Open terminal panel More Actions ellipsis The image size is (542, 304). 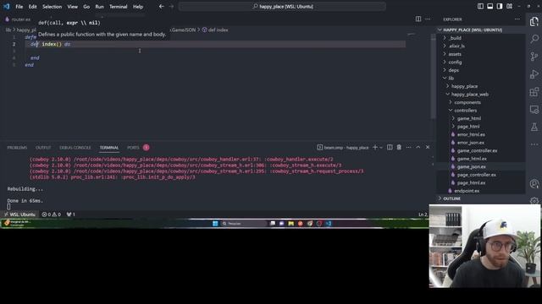(x=408, y=147)
